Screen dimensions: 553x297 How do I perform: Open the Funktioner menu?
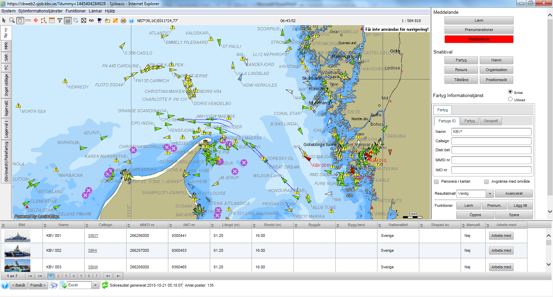(x=76, y=11)
